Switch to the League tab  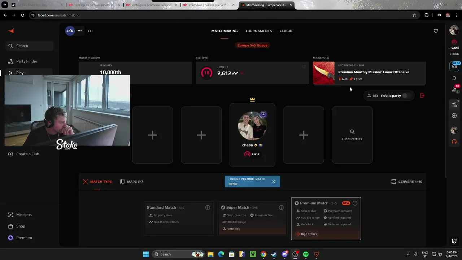tap(287, 31)
